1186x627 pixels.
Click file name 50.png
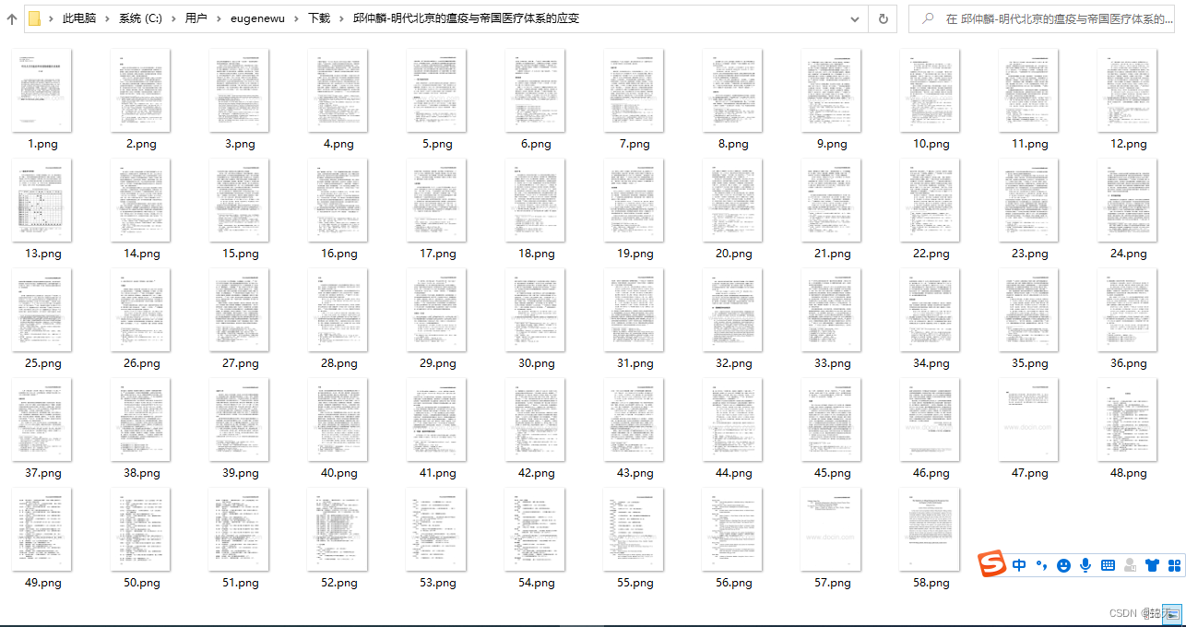(x=142, y=583)
